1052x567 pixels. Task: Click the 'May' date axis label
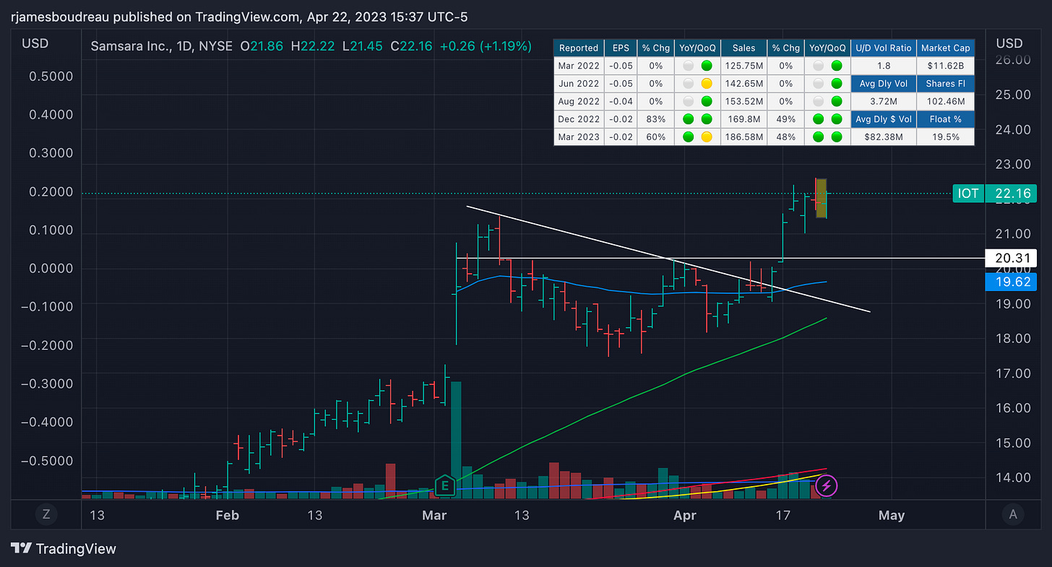(891, 515)
